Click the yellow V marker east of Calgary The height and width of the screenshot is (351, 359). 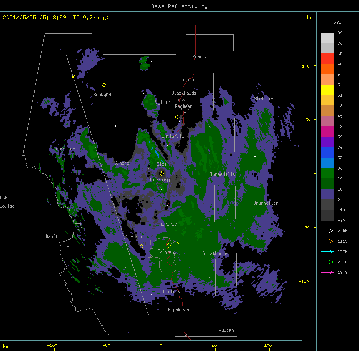point(179,243)
